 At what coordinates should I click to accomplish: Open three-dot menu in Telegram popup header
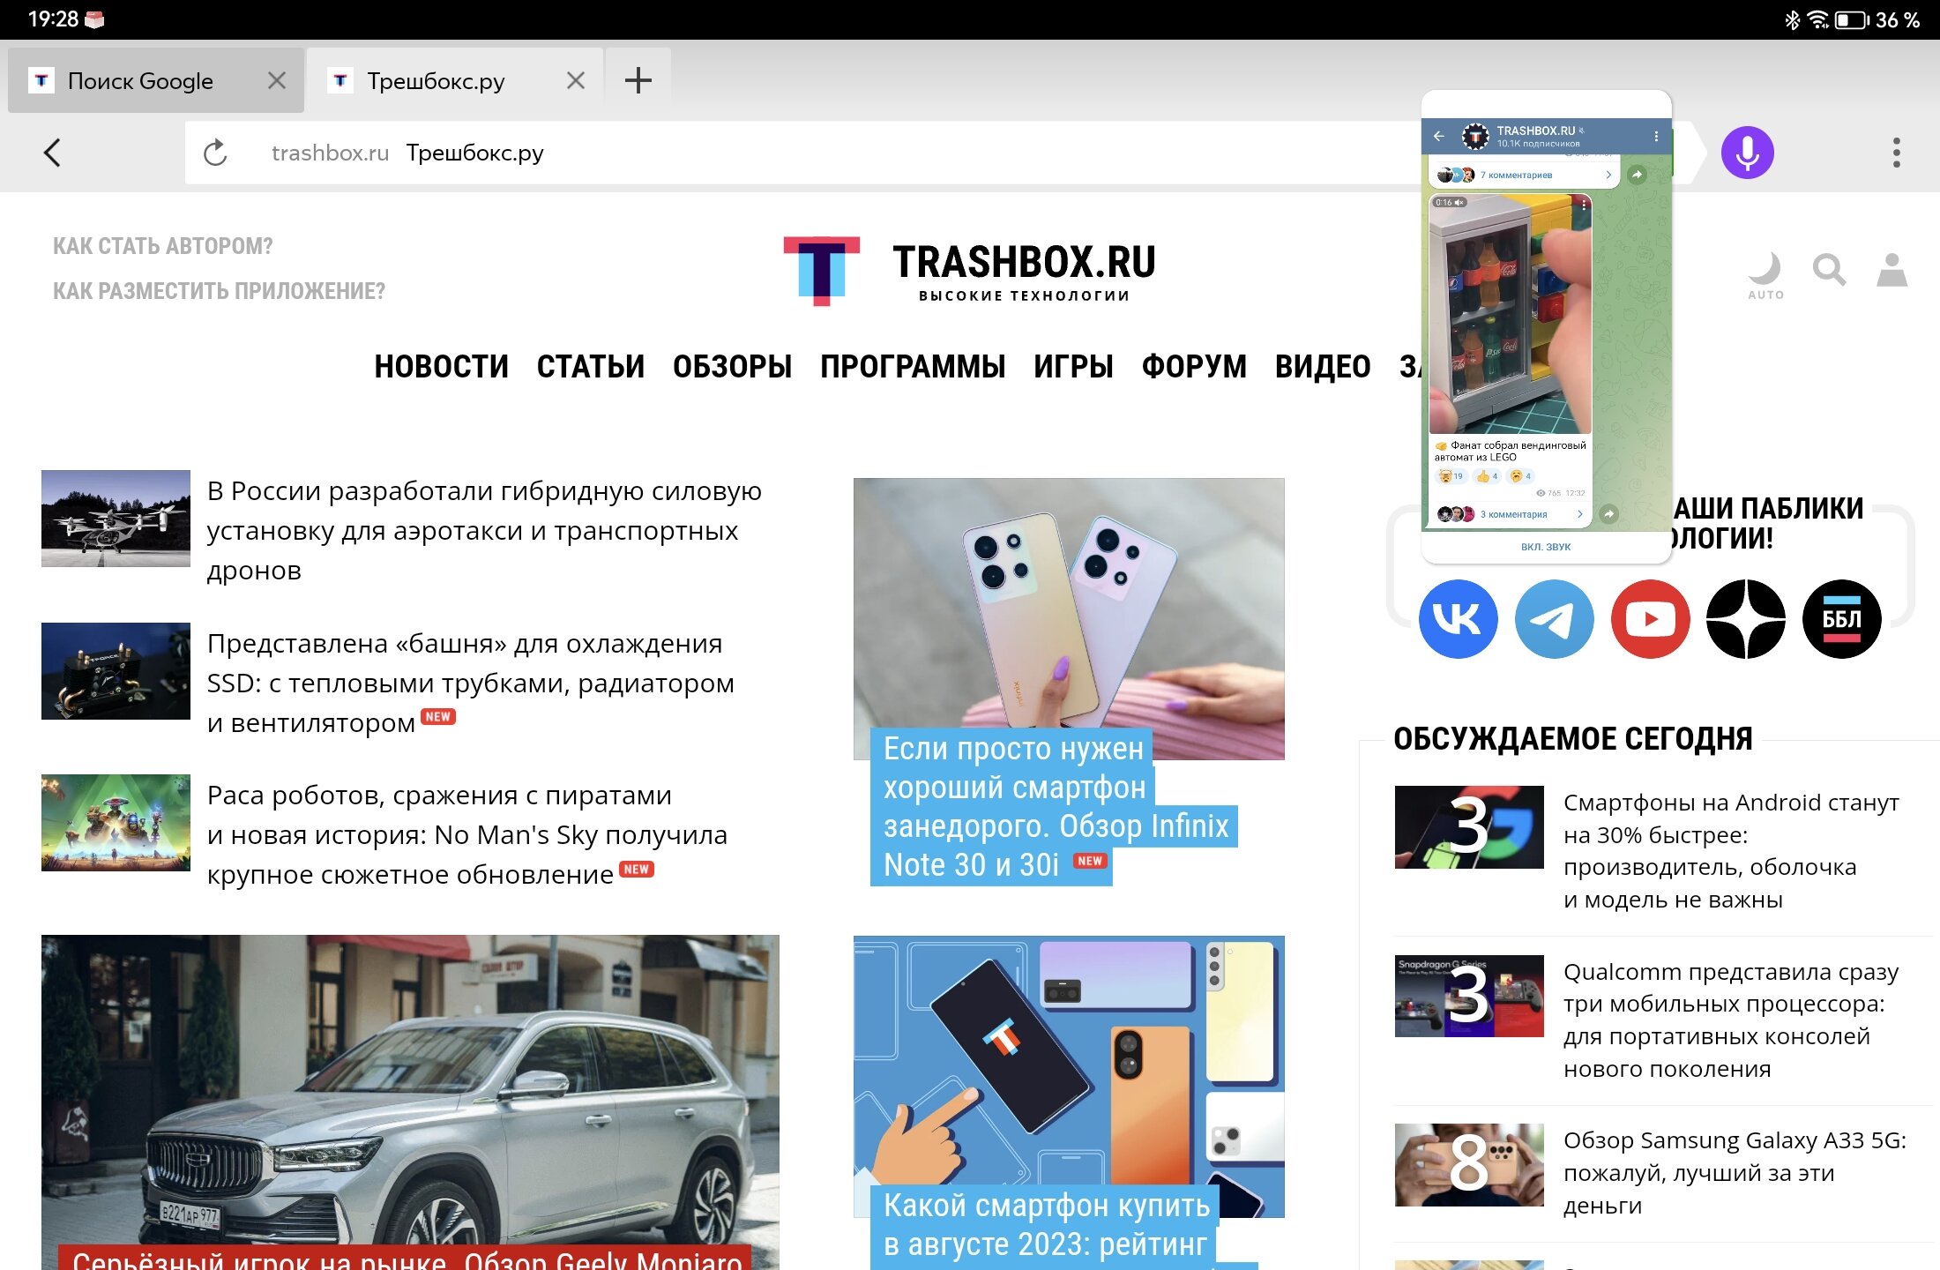(x=1656, y=137)
